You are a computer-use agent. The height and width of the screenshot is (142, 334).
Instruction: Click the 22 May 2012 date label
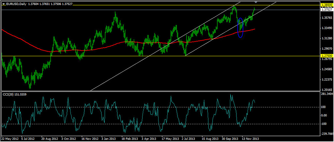coord(9,138)
